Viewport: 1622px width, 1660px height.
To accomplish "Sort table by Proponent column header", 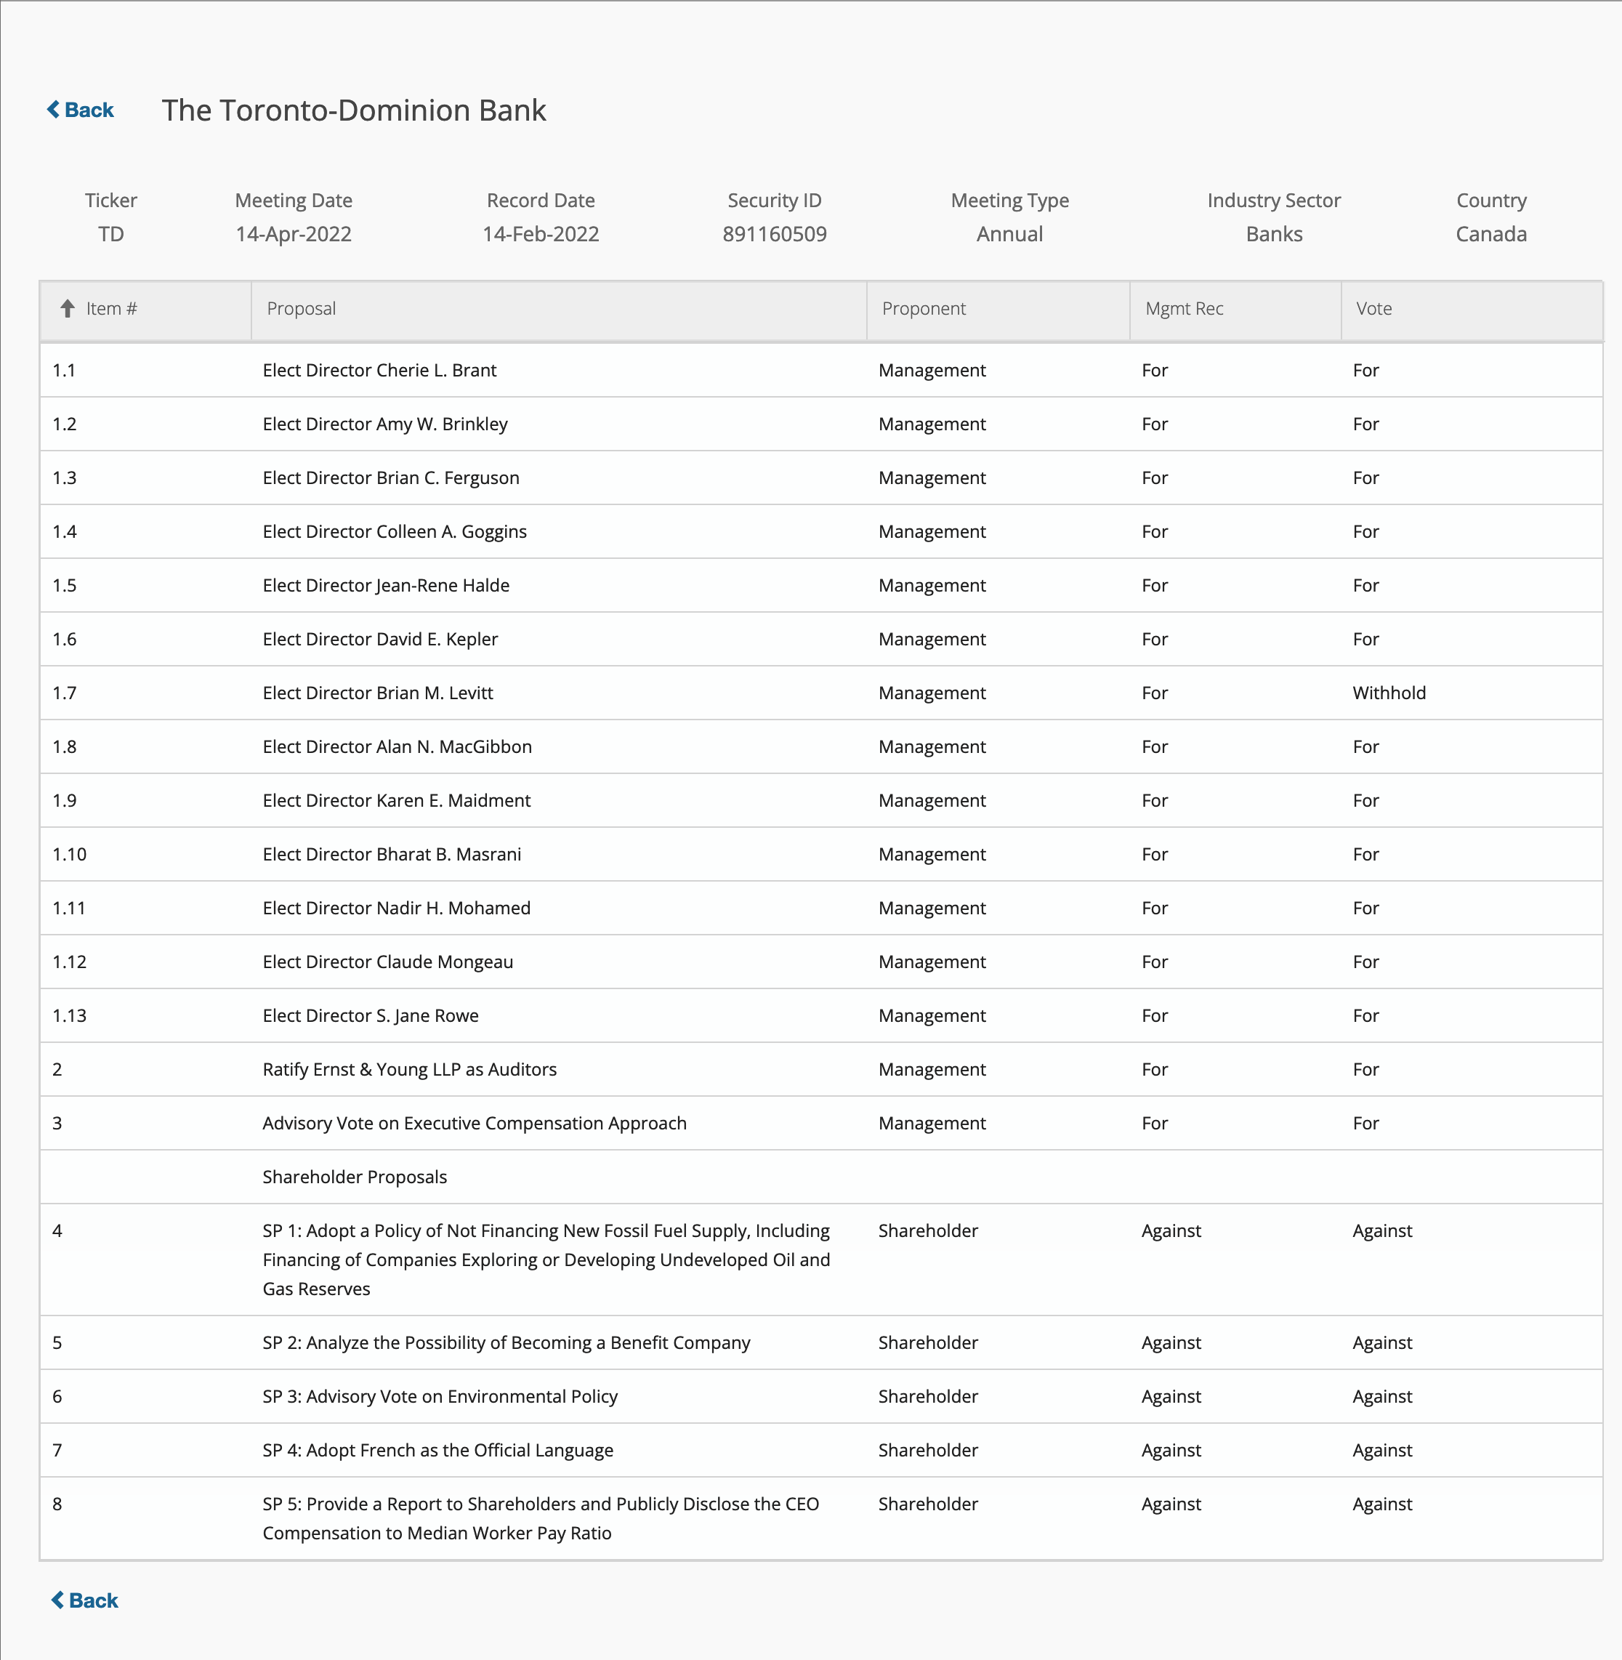I will [924, 308].
